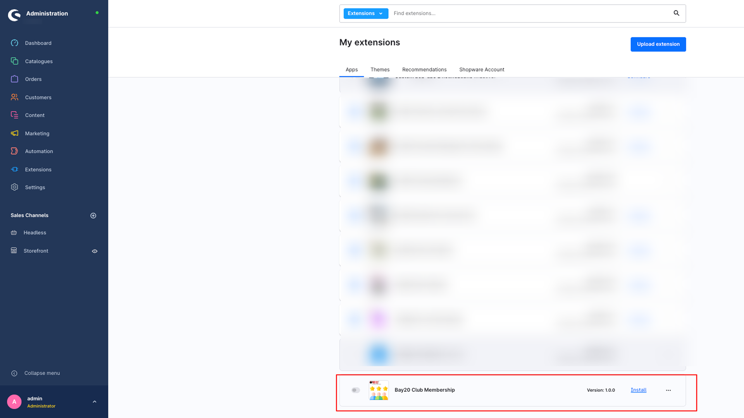Viewport: 744px width, 418px height.
Task: Open Orders menu item
Action: [x=33, y=79]
